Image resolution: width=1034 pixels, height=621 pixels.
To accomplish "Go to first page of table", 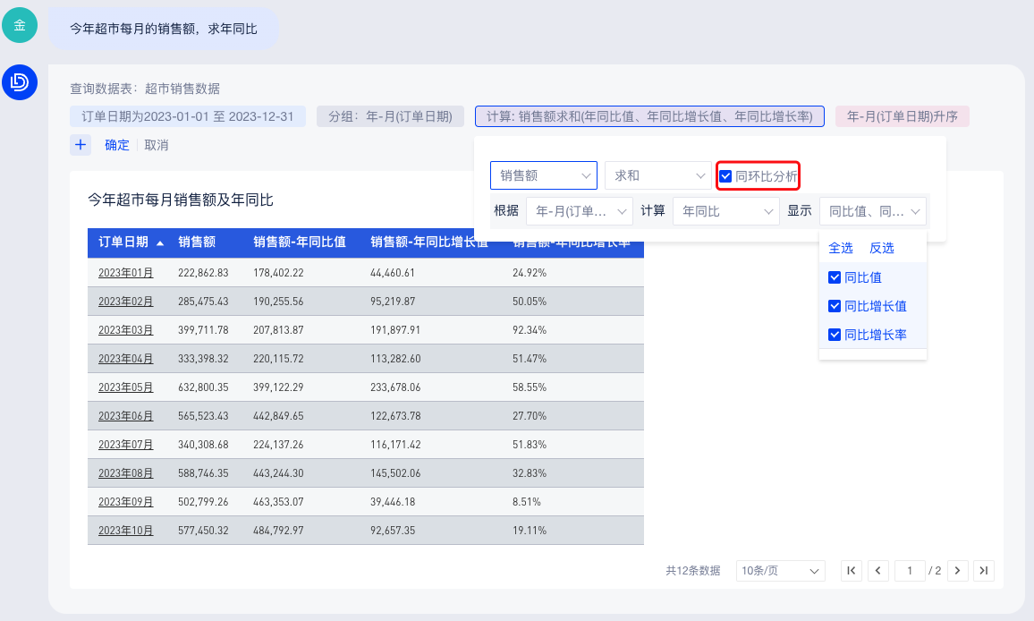I will pyautogui.click(x=852, y=571).
